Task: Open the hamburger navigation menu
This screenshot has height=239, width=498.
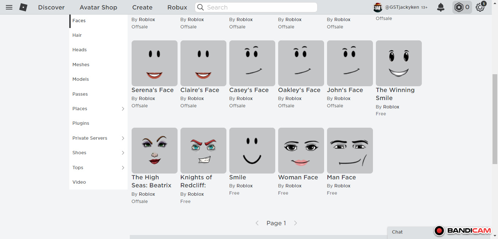Action: (9, 7)
